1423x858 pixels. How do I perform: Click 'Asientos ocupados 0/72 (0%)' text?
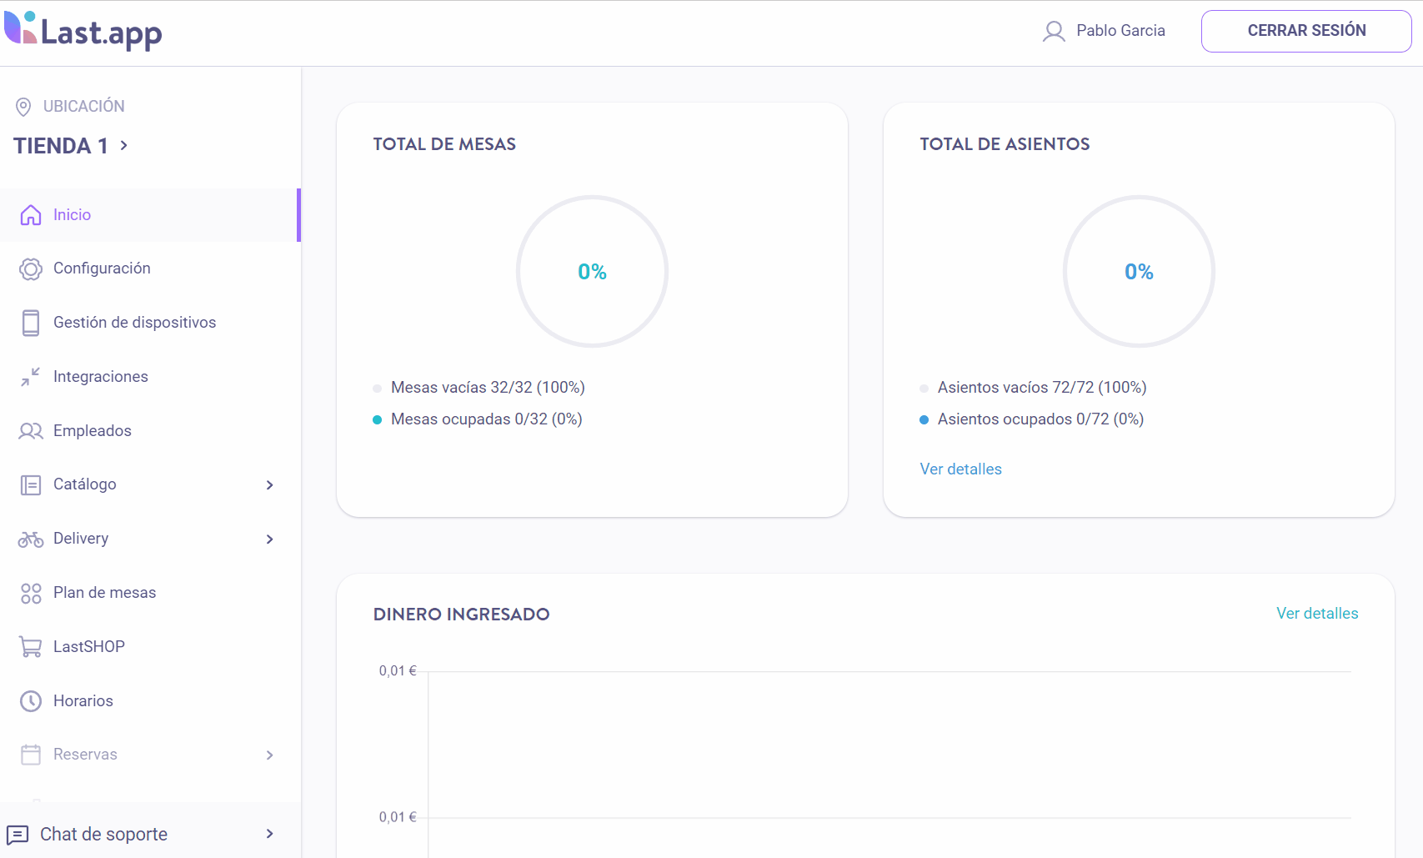click(1040, 419)
